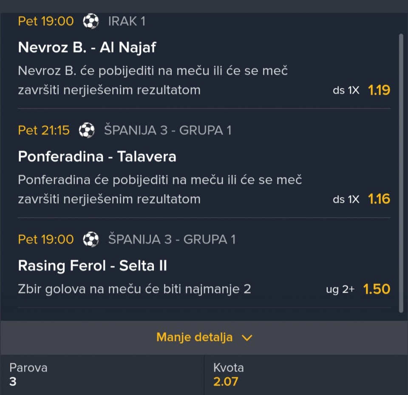Click the IRAK 1 league label
Image resolution: width=408 pixels, height=395 pixels.
[127, 21]
